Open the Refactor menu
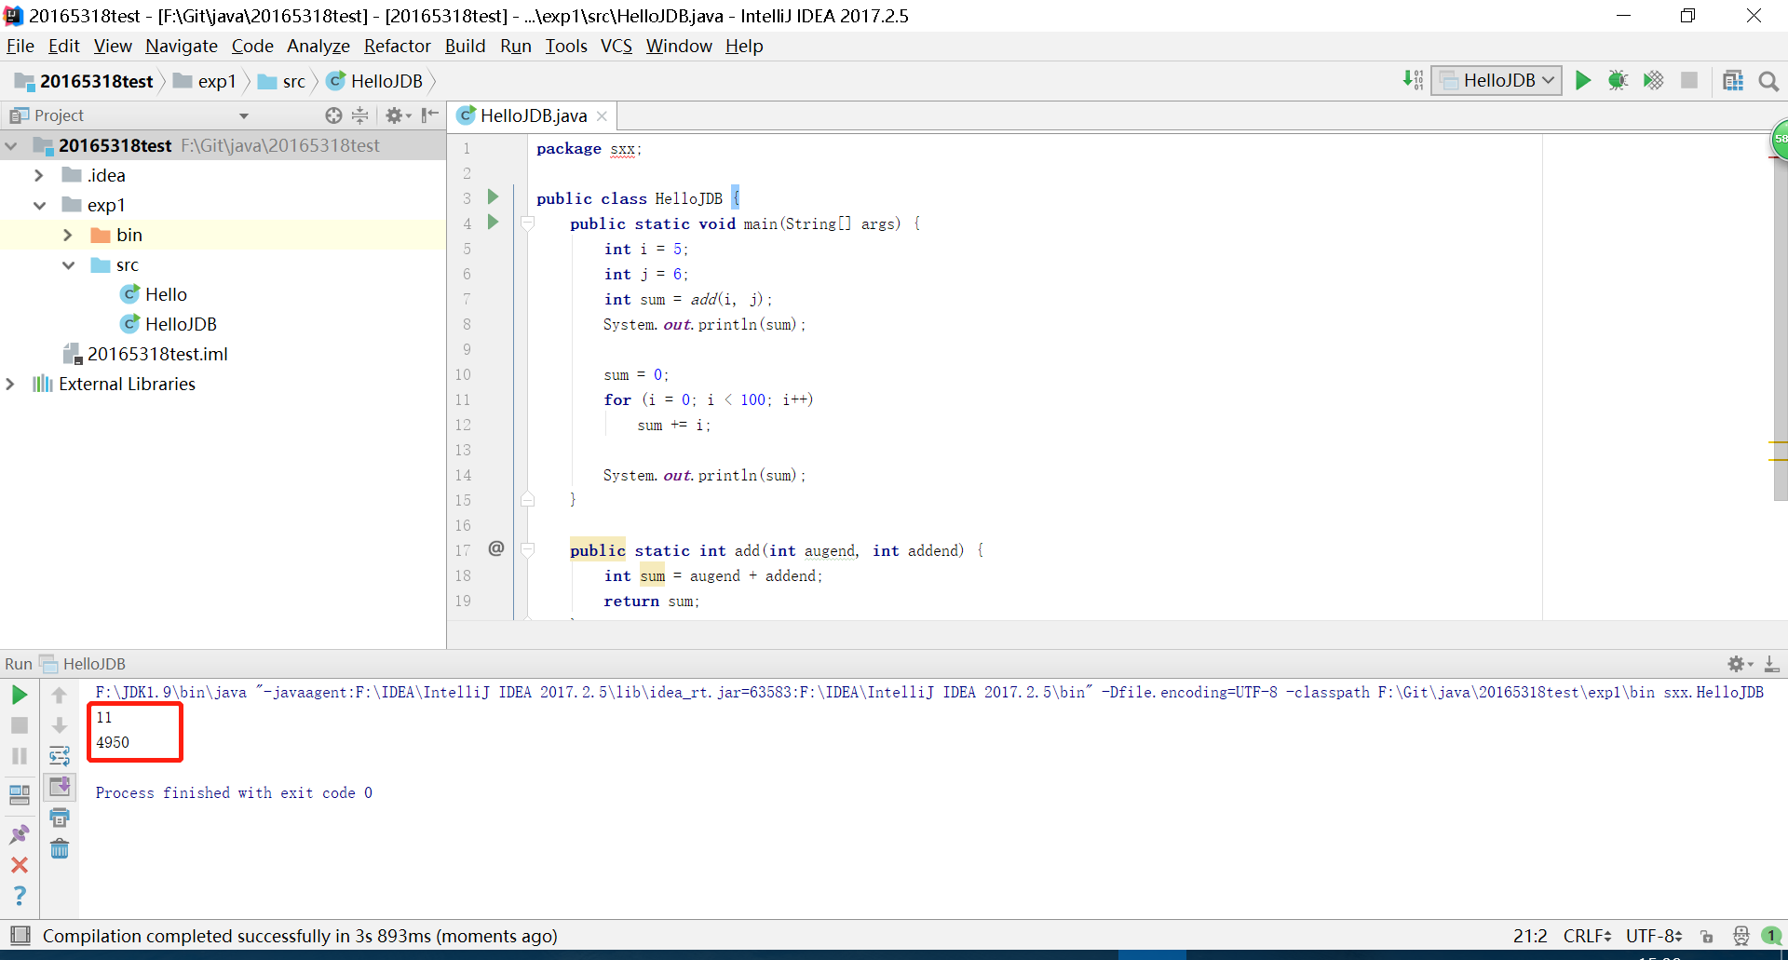1788x960 pixels. pyautogui.click(x=397, y=46)
